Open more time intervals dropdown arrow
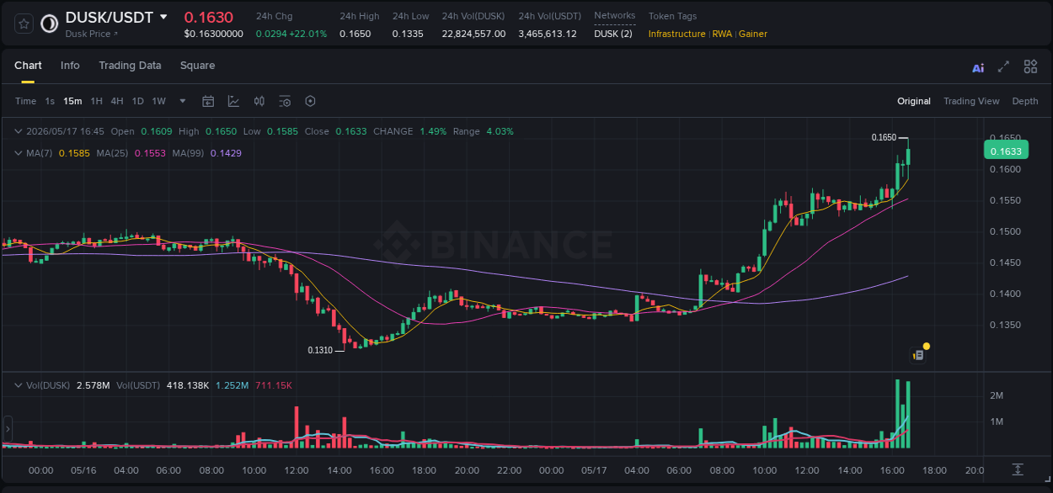 point(183,101)
